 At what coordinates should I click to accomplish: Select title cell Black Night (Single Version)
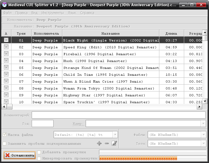coord(111,40)
